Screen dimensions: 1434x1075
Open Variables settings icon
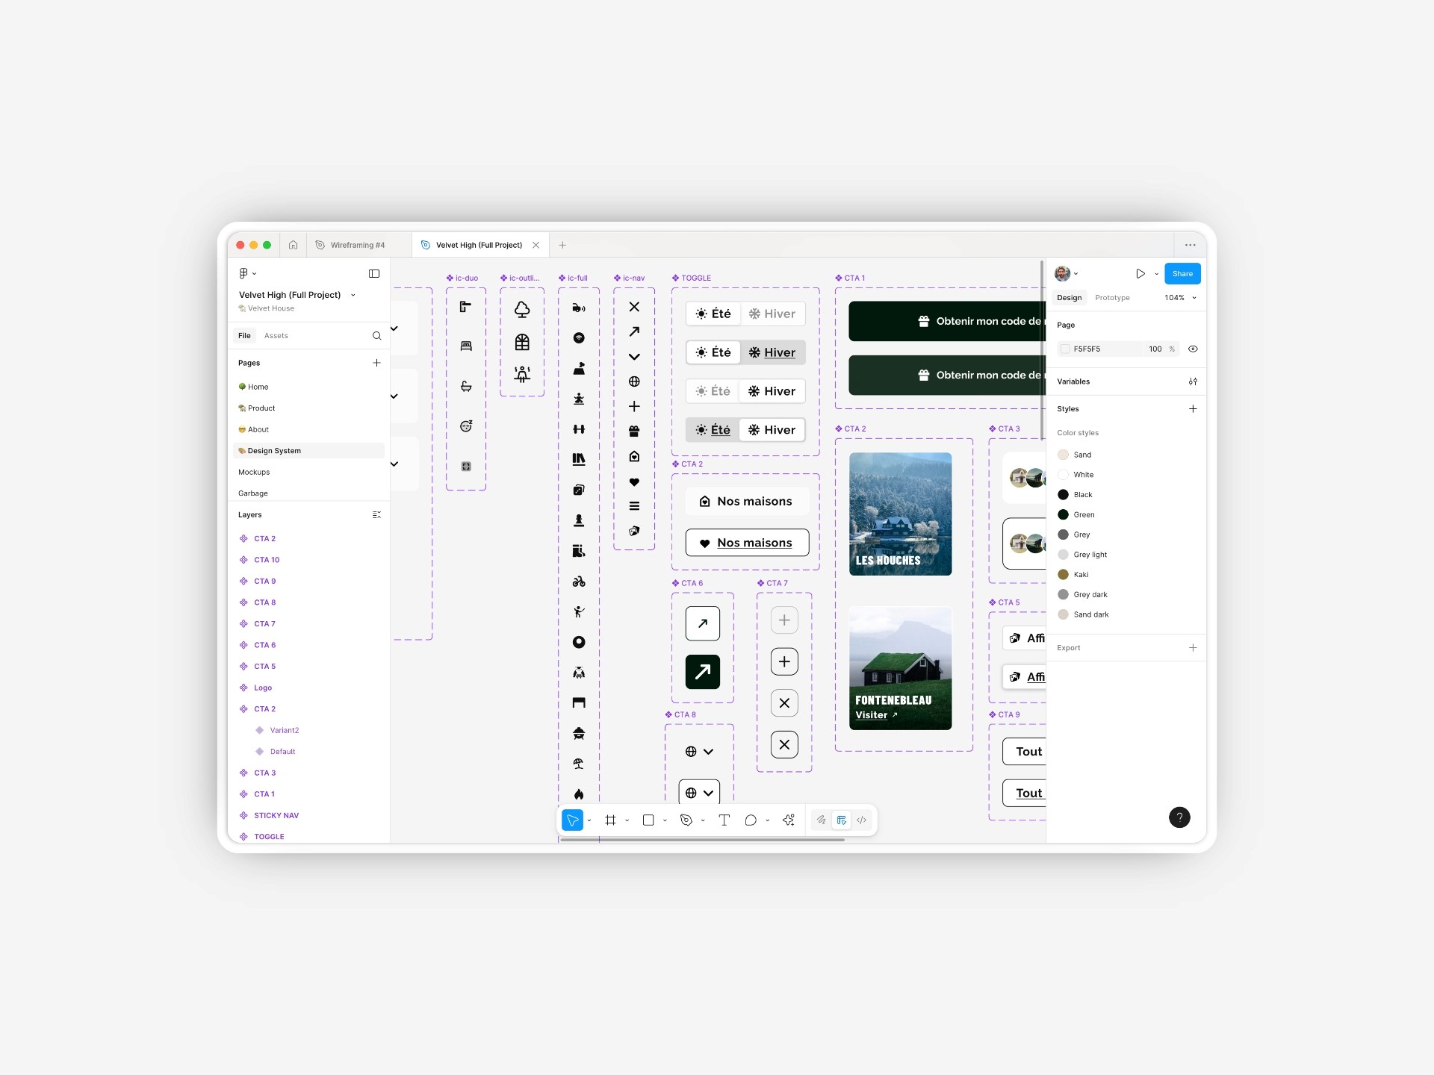point(1193,381)
